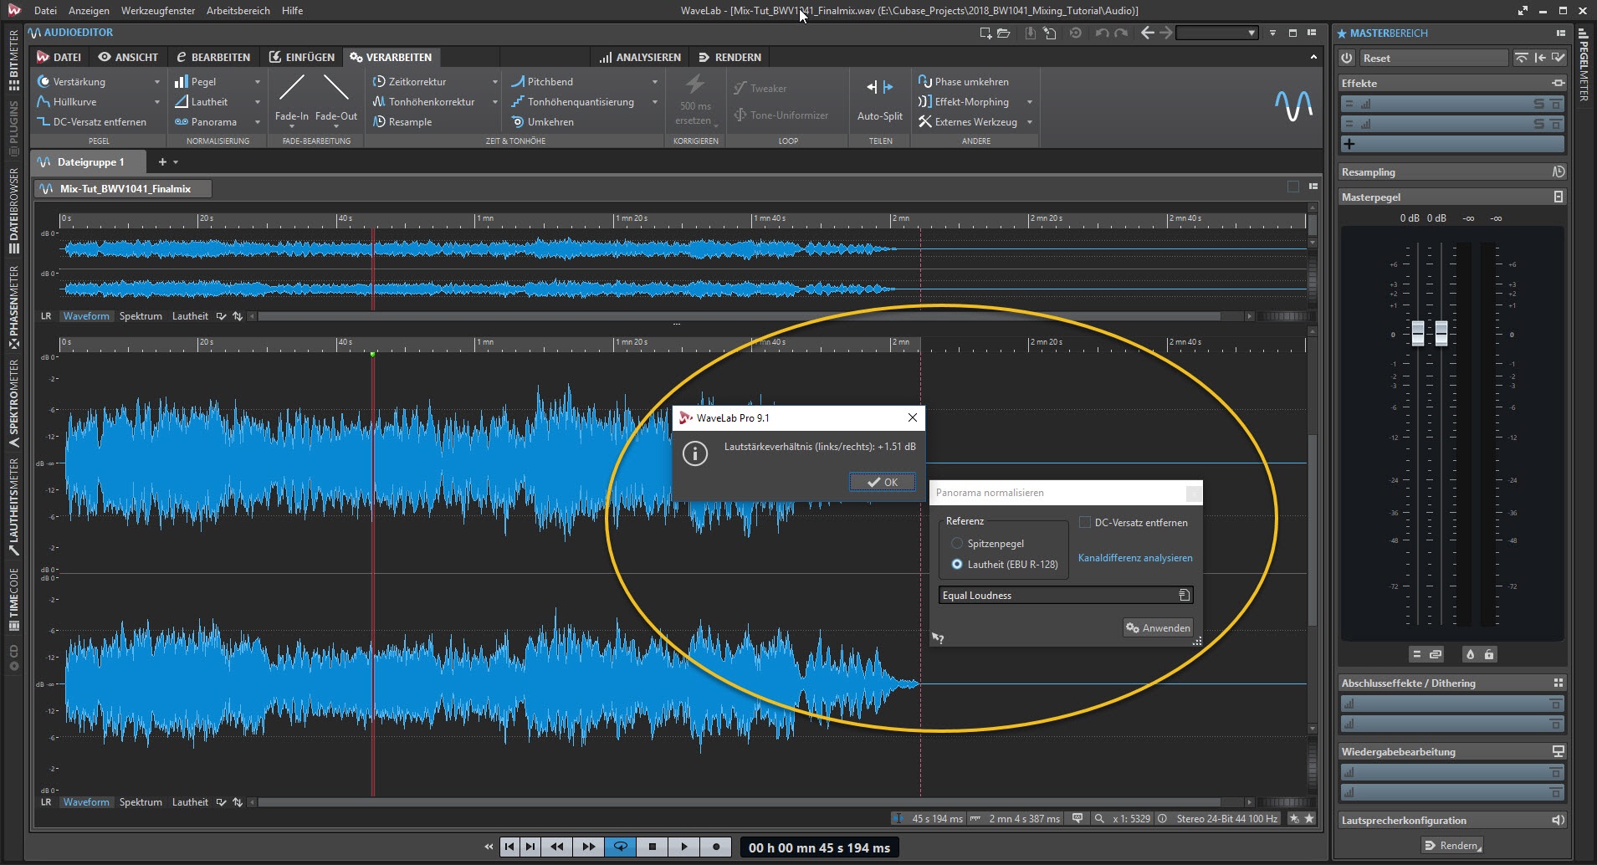Click the Kanaldifferenz analysieren link

click(1135, 558)
